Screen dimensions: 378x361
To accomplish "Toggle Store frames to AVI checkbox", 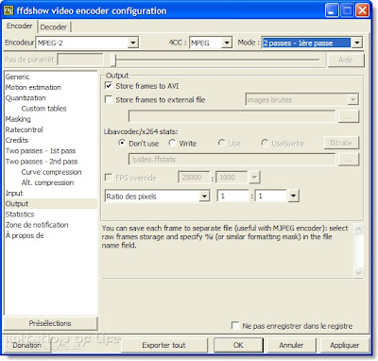I will click(109, 86).
